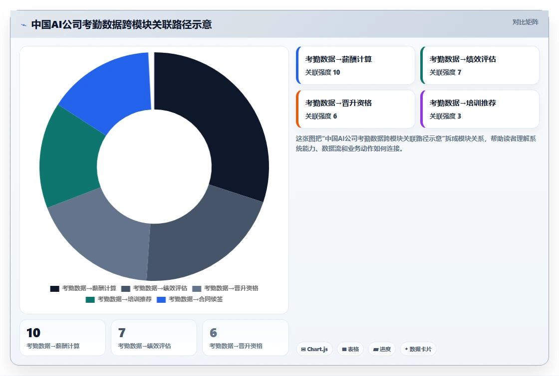Image resolution: width=559 pixels, height=376 pixels.
Task: Open the 考勤数据→薪酬计算 关联强度 10 card
Action: (x=355, y=65)
